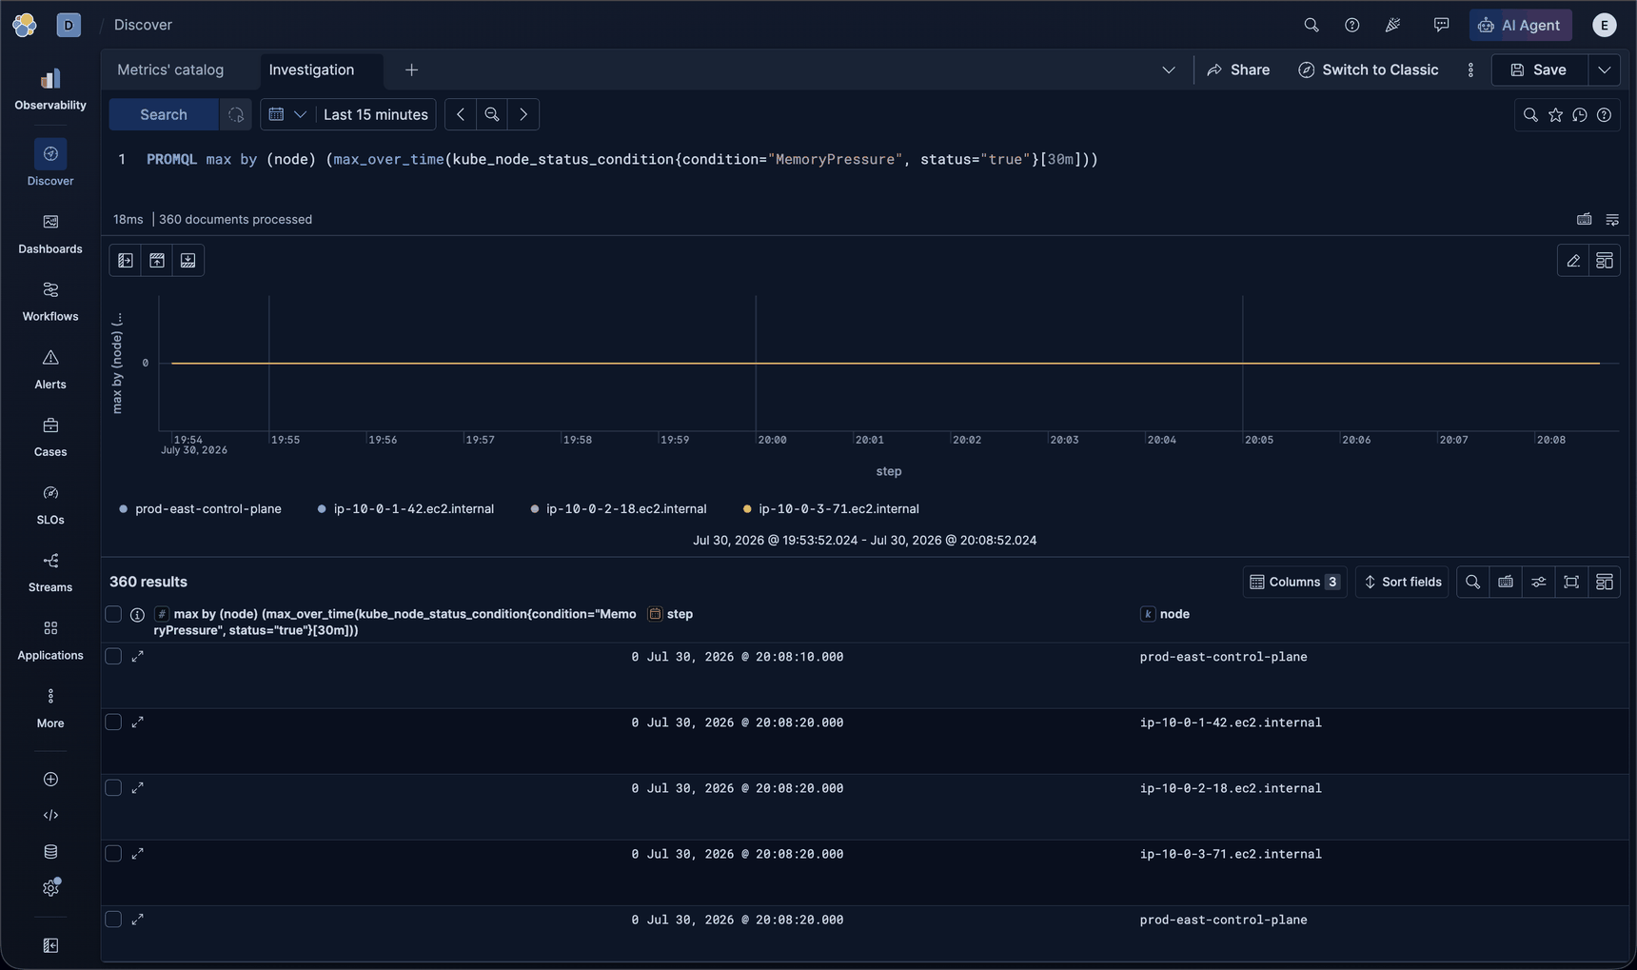Open Columns selector dropdown

click(x=1294, y=582)
